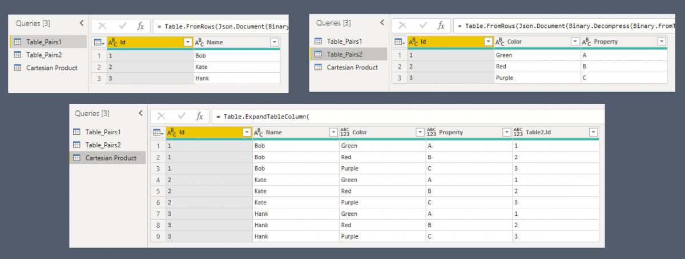
Task: Collapse Queries pane in the Table_Pairs2 view
Action: point(382,23)
